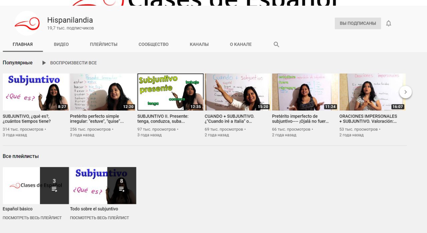Click the Все плейлисты heading

[x=21, y=156]
